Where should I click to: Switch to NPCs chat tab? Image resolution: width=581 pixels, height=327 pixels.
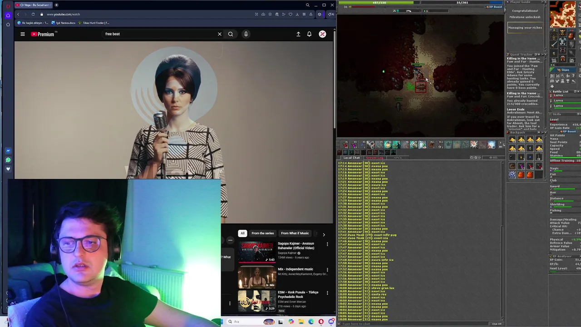398,158
